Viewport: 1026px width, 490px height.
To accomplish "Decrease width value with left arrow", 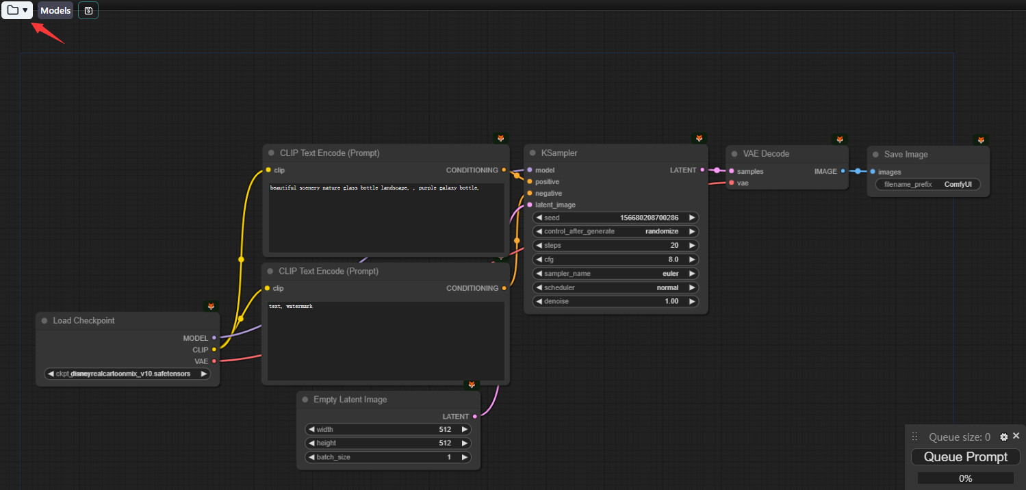I will point(311,430).
